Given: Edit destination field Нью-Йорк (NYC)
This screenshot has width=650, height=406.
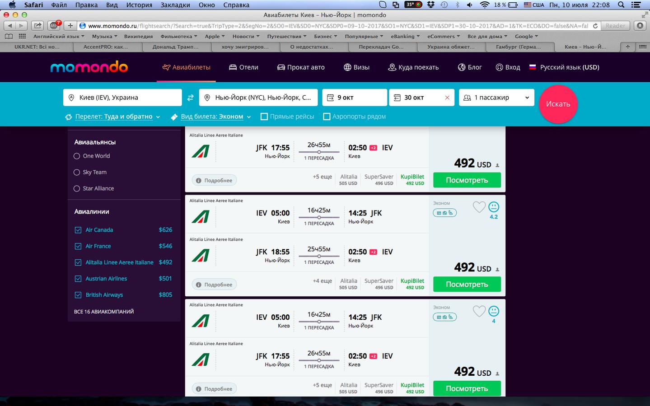Looking at the screenshot, I should 258,98.
